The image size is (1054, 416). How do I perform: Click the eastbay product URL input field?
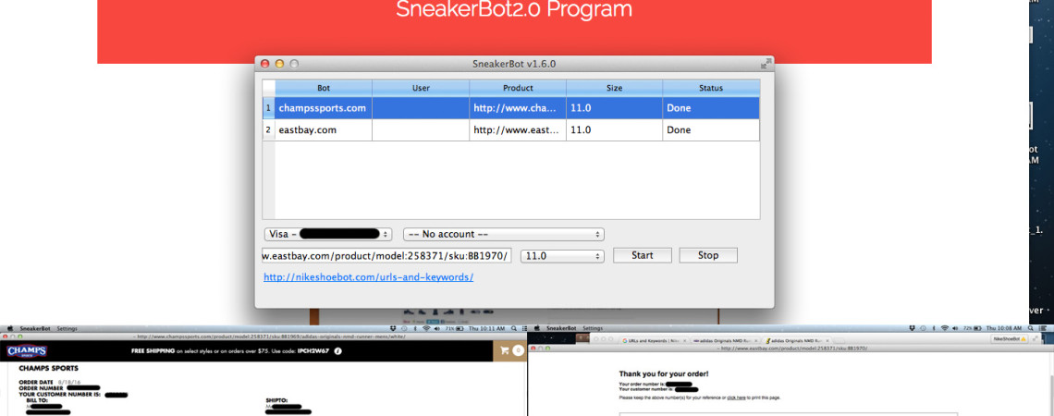point(386,255)
